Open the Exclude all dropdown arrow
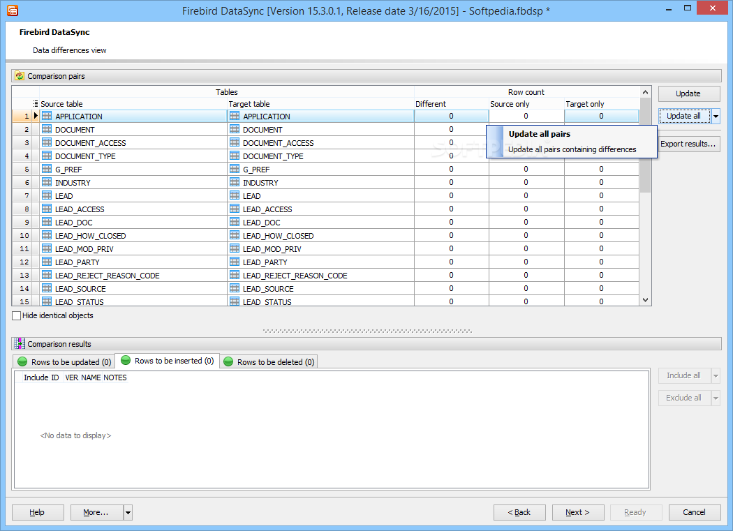This screenshot has width=733, height=531. [716, 398]
